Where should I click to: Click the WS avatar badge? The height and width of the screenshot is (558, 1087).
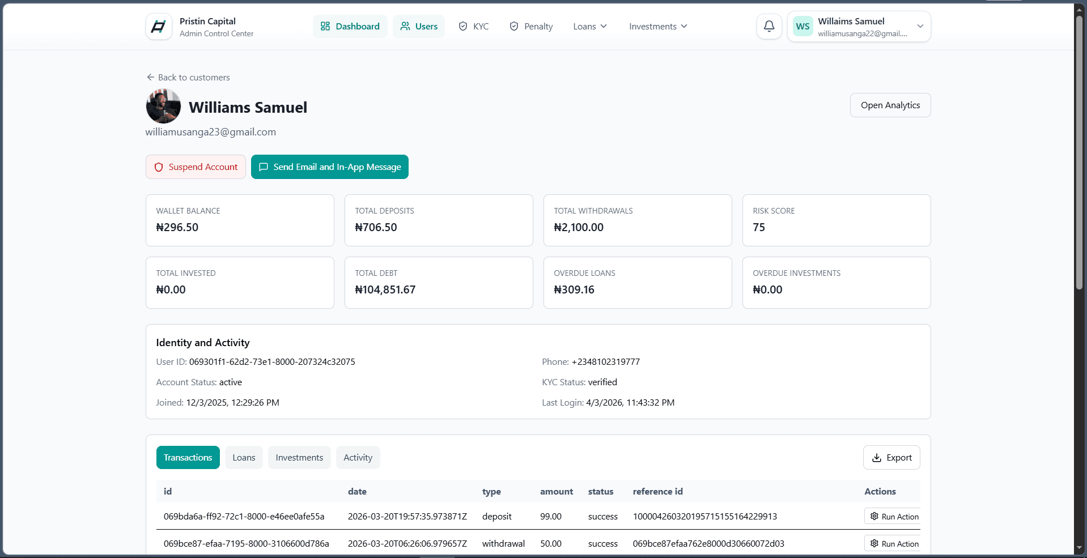pyautogui.click(x=802, y=26)
